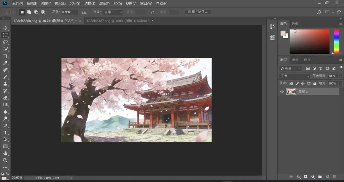Click the add layer mask icon
Screen dimensions: 344x182
tap(305, 176)
